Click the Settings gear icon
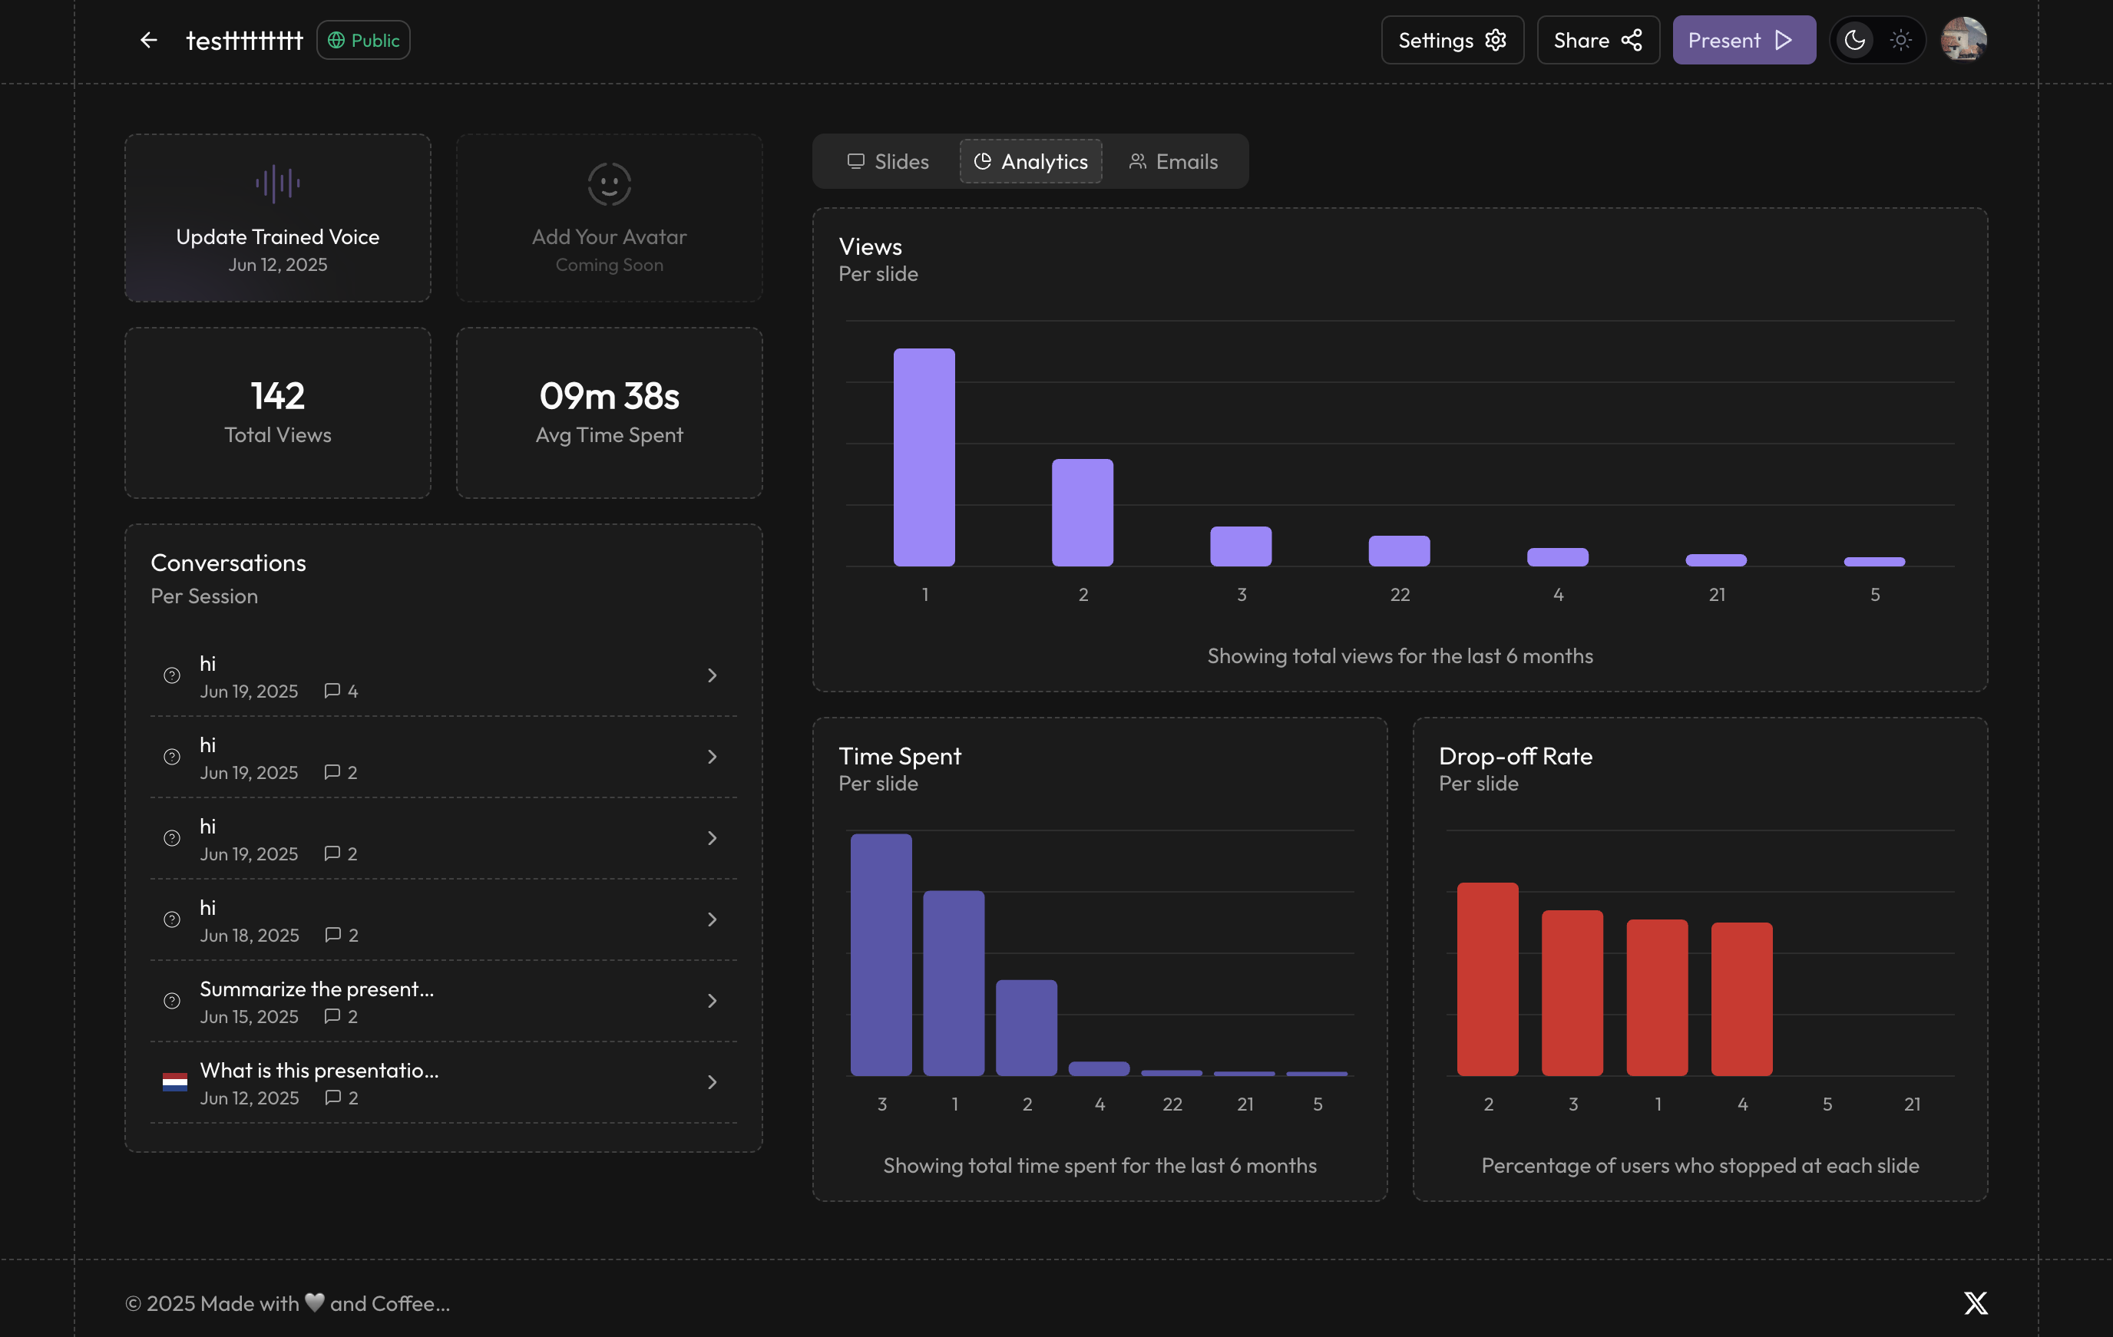Screen dimensions: 2113x1337 [x=1495, y=41]
